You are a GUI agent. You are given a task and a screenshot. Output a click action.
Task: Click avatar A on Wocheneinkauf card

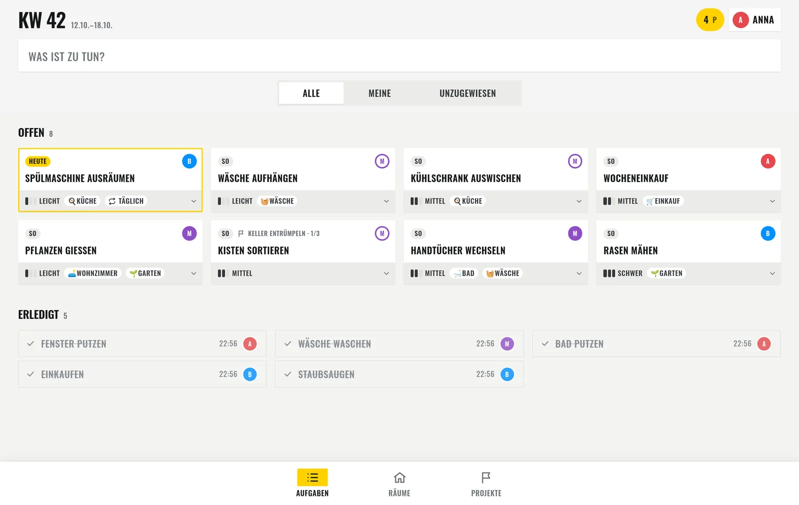coord(768,161)
